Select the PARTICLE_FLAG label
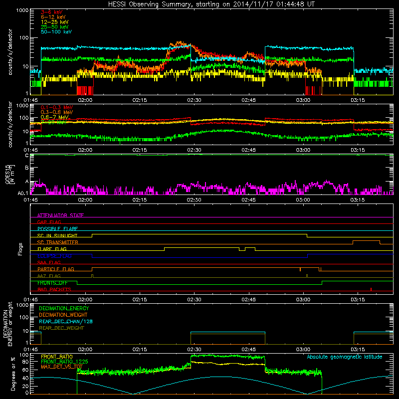 pyautogui.click(x=56, y=269)
